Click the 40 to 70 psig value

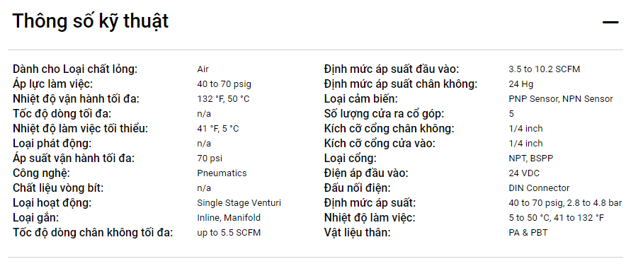tap(224, 84)
